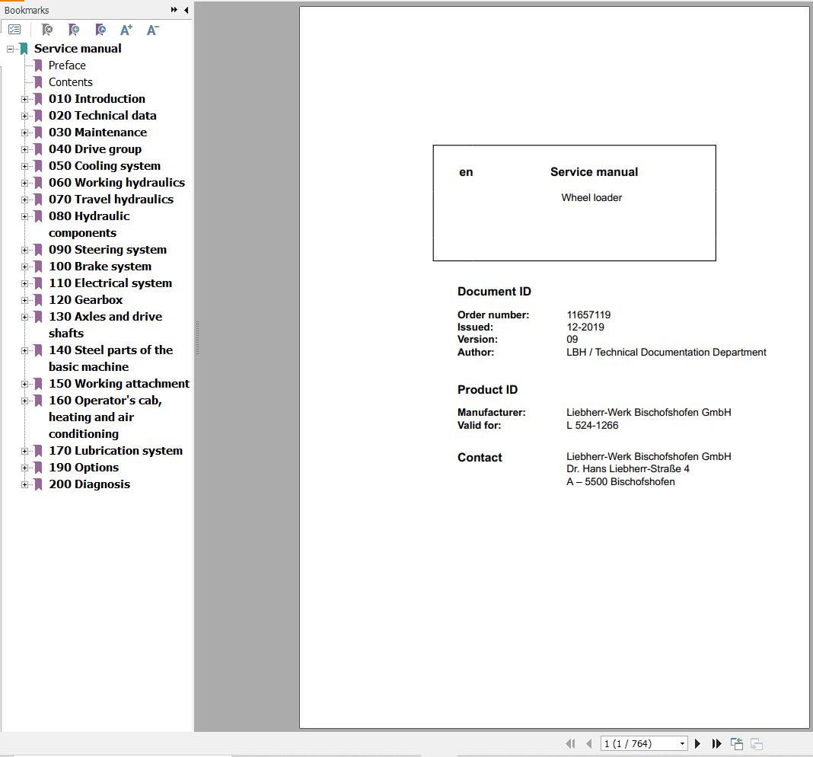
Task: Expand the 090 Steering system node
Action: (x=24, y=250)
